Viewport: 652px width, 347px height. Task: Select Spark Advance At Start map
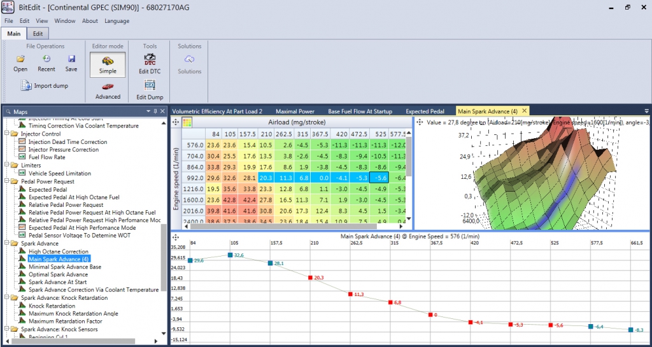coord(57,282)
